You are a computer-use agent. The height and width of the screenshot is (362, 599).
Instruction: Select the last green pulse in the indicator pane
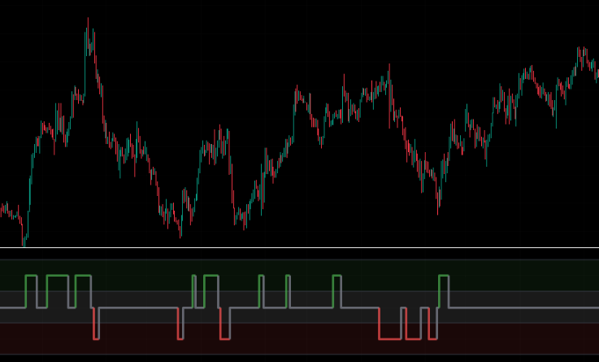point(443,277)
